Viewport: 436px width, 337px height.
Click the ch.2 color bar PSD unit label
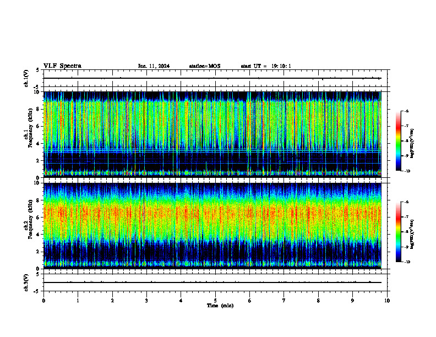tap(412, 235)
